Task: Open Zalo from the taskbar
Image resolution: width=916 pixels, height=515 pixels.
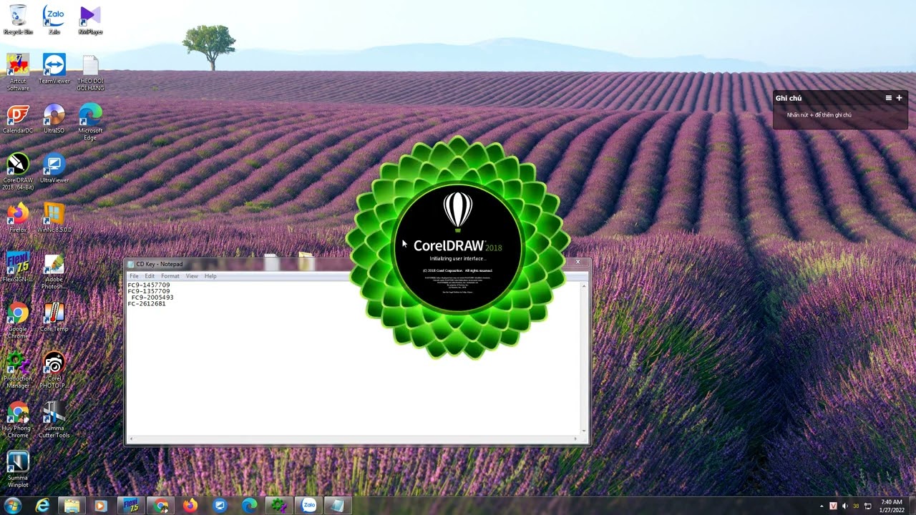Action: [308, 506]
